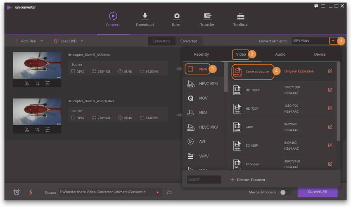Click the Convert All button
This screenshot has height=207, width=351.
318,192
